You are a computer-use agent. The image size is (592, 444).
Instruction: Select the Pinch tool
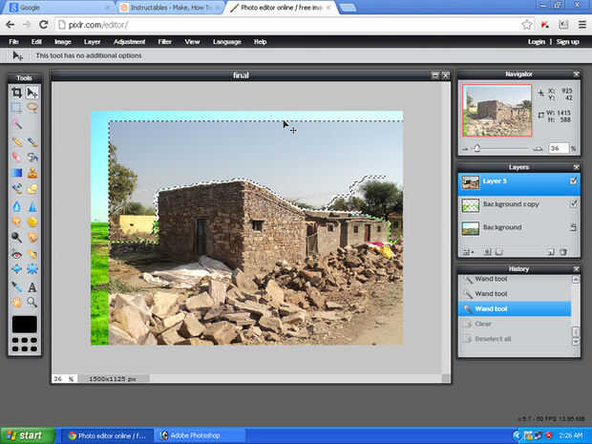click(32, 269)
